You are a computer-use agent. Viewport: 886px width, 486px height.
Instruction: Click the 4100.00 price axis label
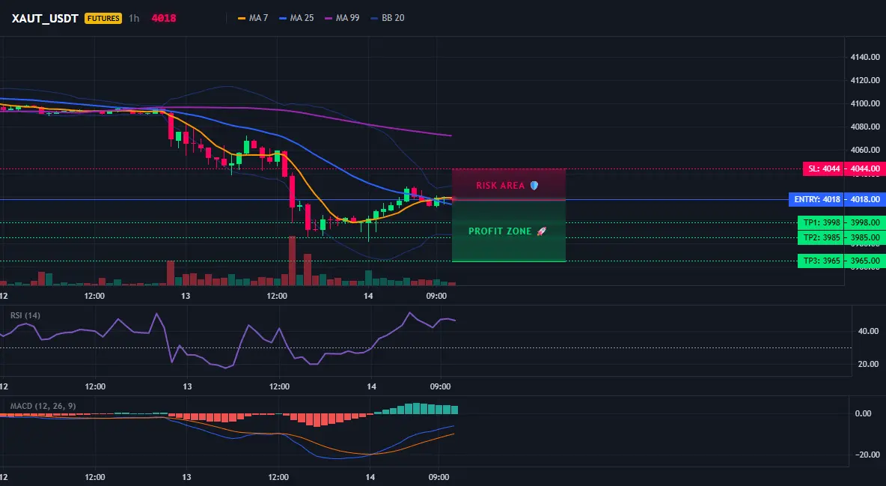coord(865,103)
